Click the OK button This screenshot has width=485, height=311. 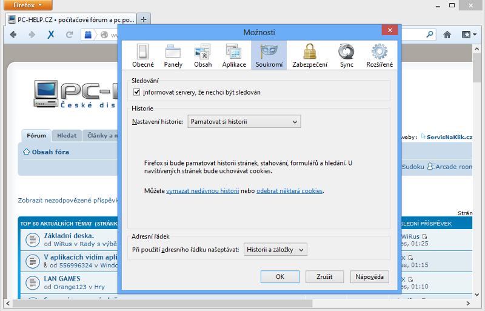coord(279,276)
